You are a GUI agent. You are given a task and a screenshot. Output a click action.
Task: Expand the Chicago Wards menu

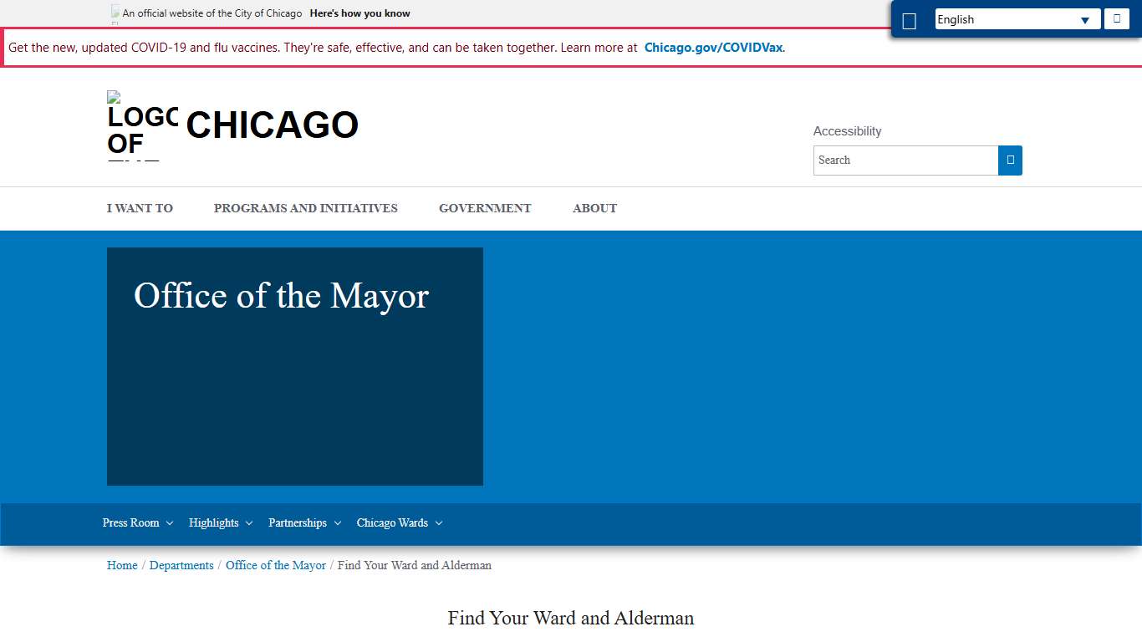pos(399,522)
